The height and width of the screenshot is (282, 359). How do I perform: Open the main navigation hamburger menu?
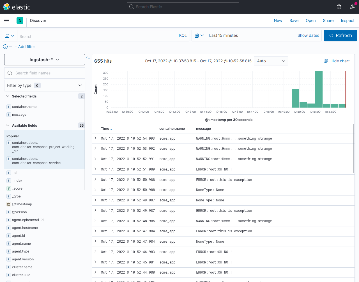6,21
